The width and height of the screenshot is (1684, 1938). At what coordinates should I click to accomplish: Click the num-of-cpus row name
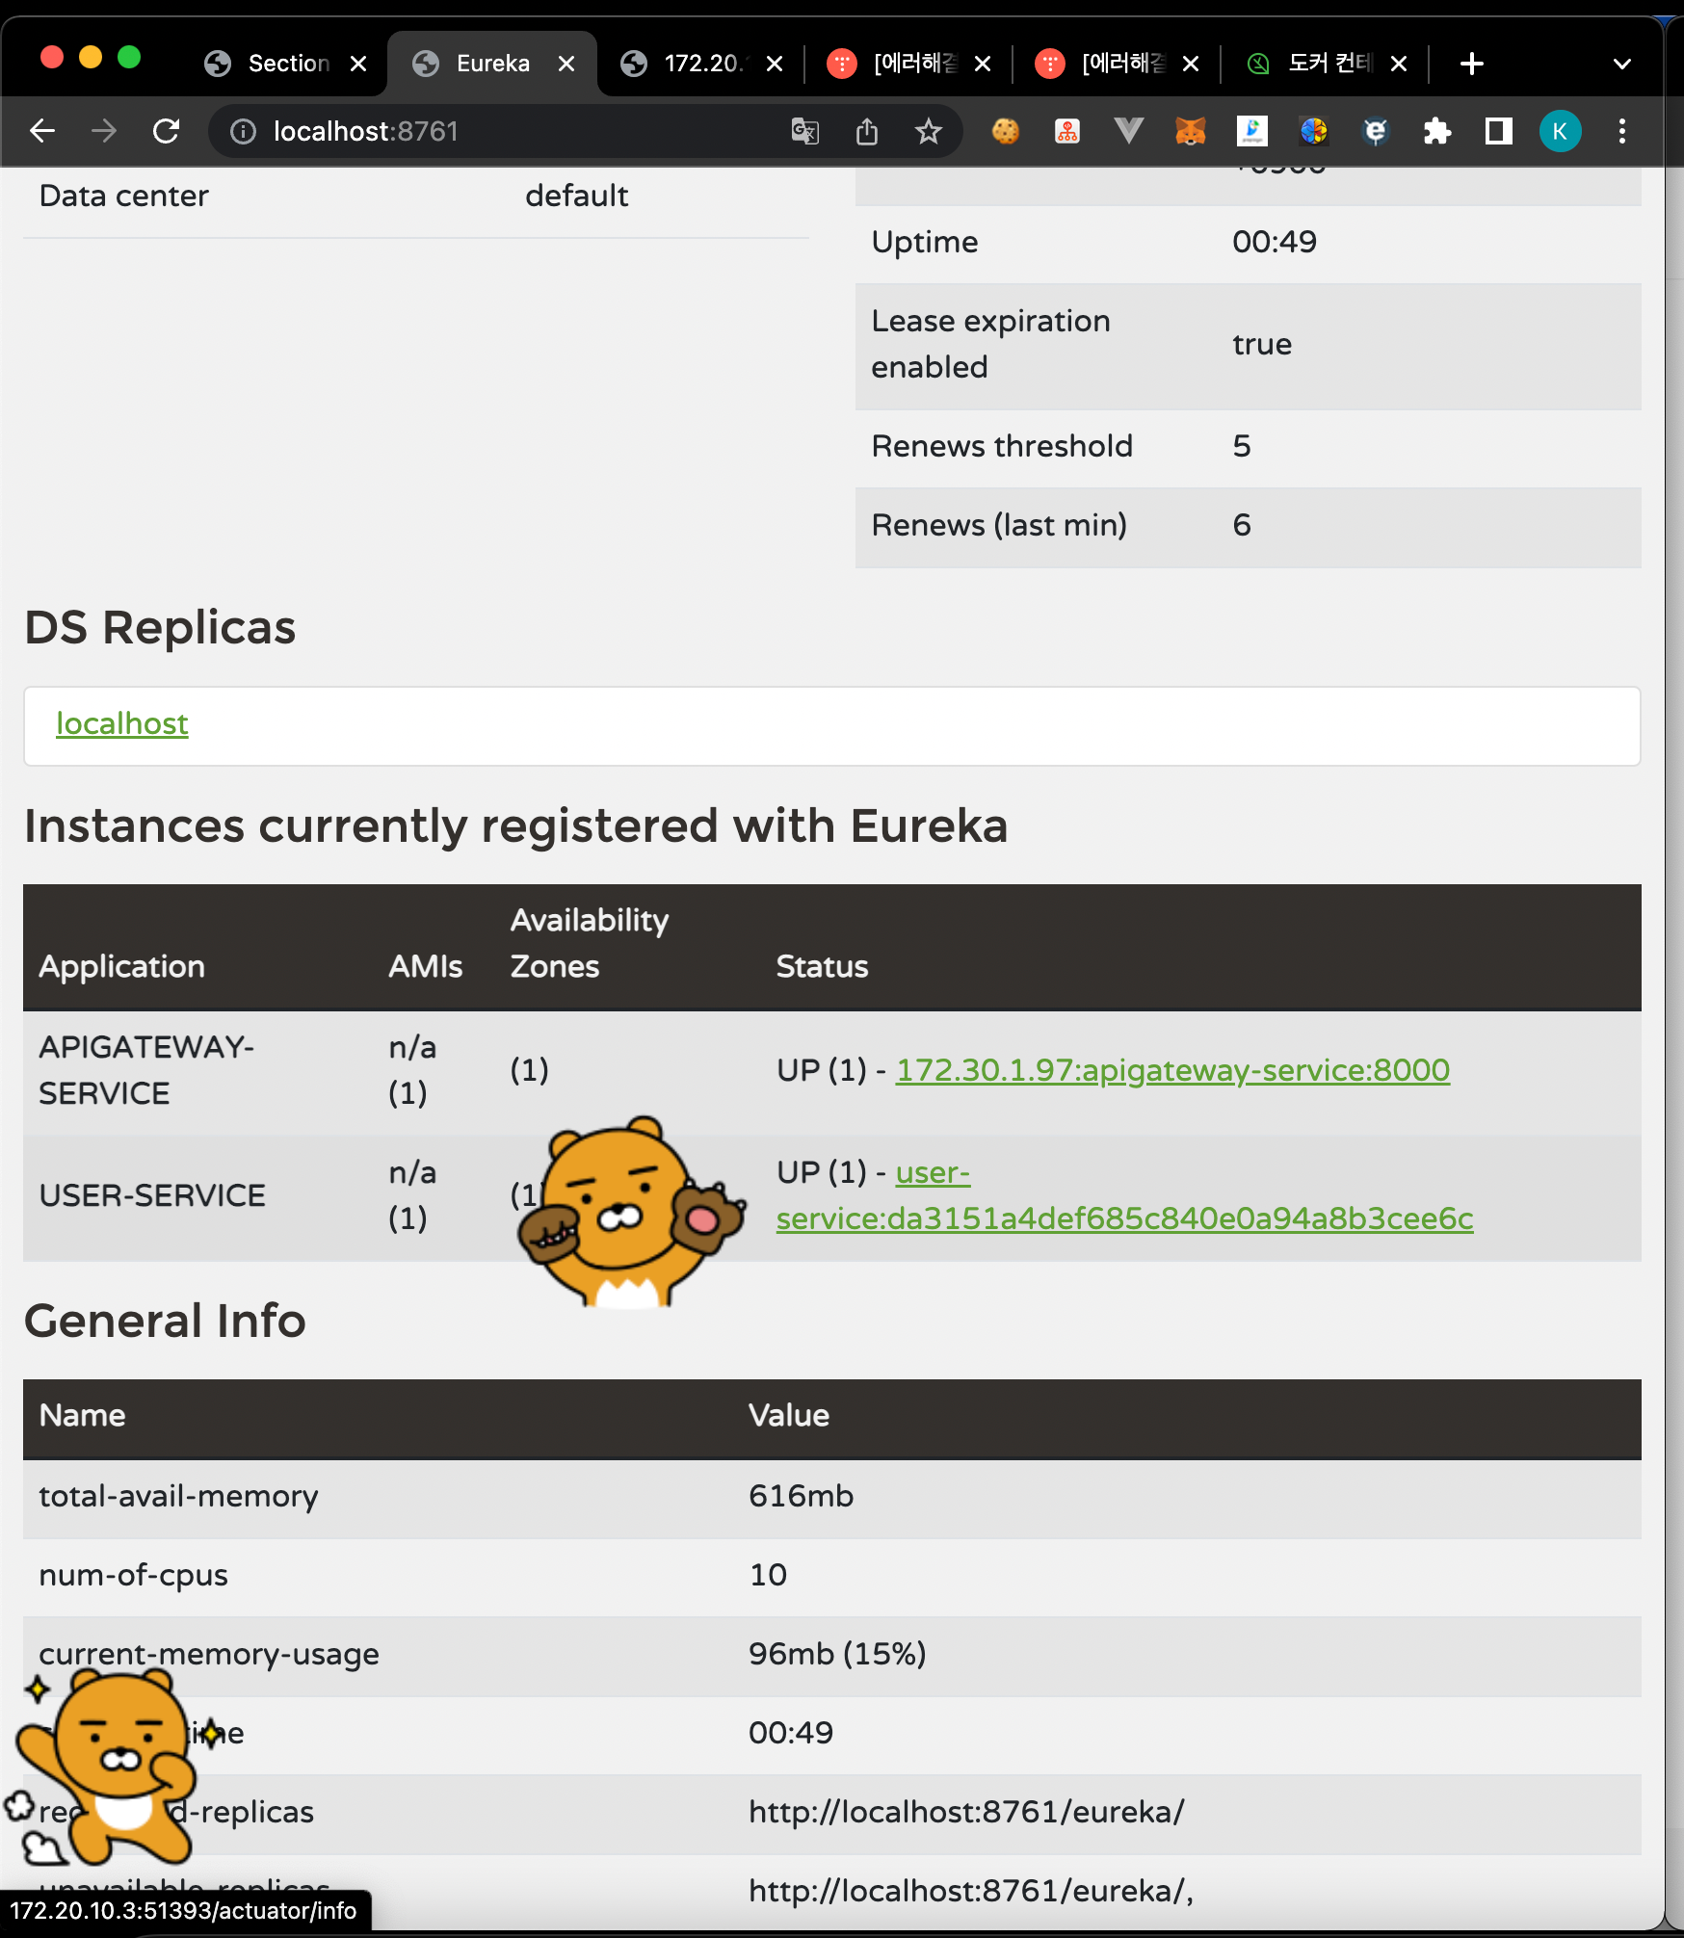[133, 1576]
